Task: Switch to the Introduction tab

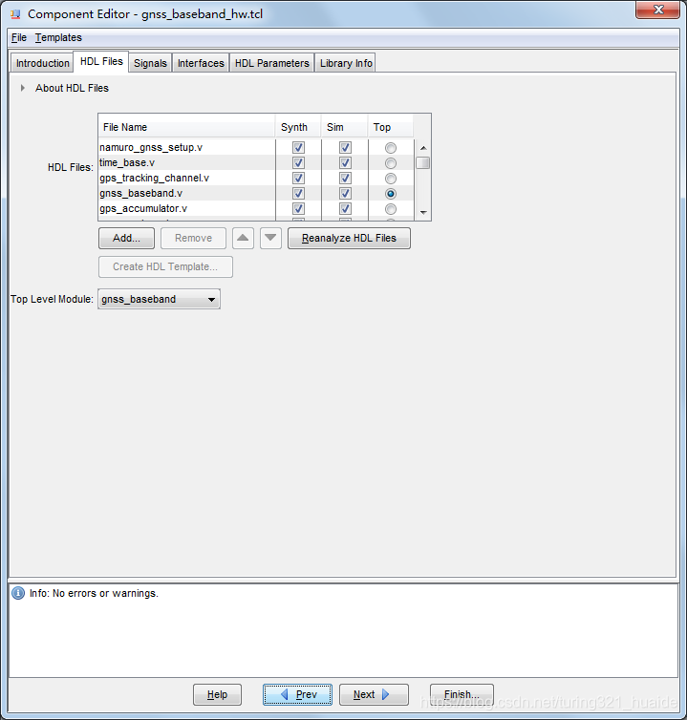Action: [x=42, y=63]
